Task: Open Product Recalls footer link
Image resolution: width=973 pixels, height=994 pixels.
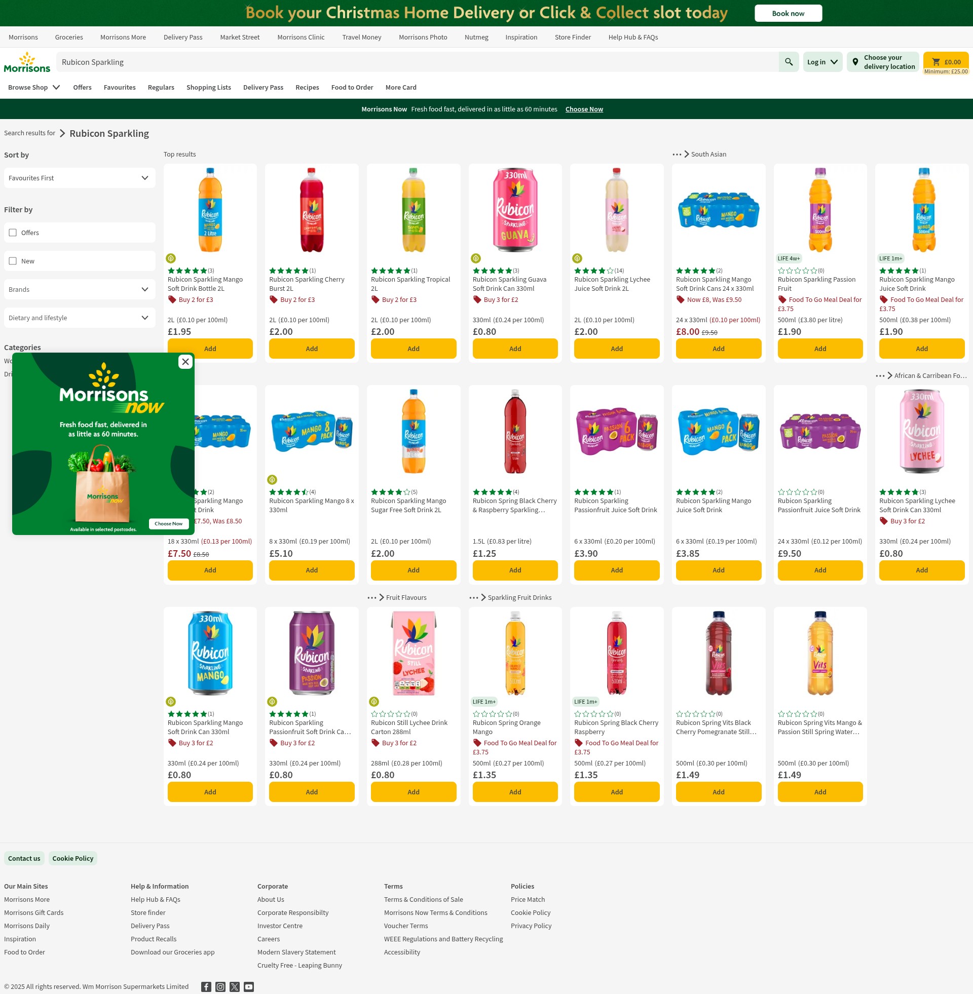Action: tap(154, 939)
